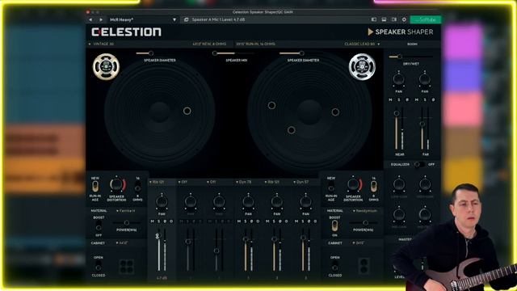This screenshot has width=517, height=291.
Task: Open second mic Off dropdown
Action: click(183, 182)
